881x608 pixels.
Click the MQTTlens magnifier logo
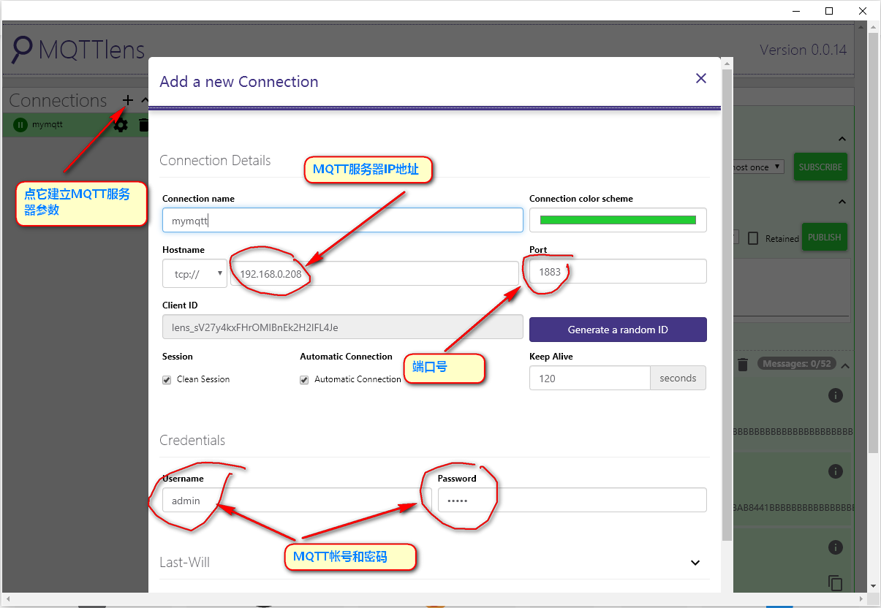click(x=22, y=50)
